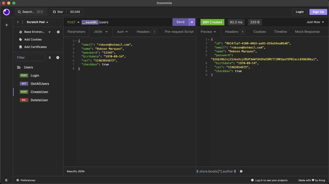Click the GET badge of GetAllUsers

[24, 84]
